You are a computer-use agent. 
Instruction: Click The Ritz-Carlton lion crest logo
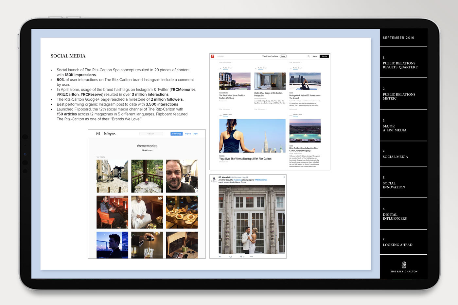[x=404, y=265]
